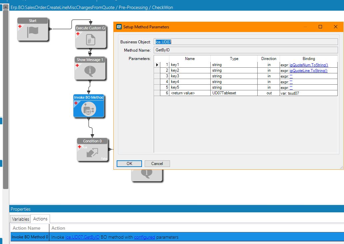Select the Start flag node

[x=33, y=29]
